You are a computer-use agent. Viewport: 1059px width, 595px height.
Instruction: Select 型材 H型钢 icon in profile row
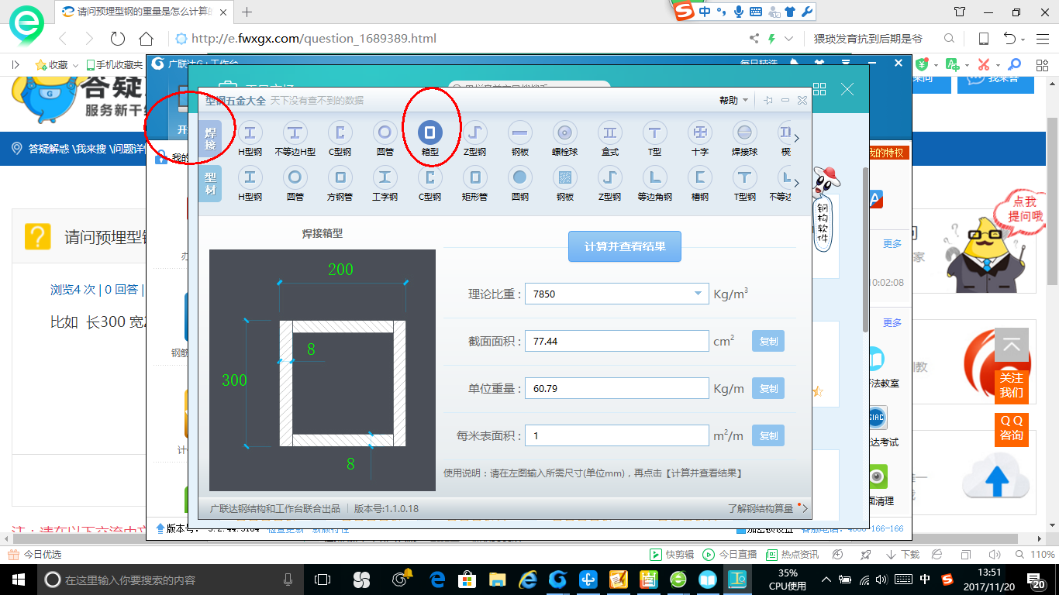(250, 177)
